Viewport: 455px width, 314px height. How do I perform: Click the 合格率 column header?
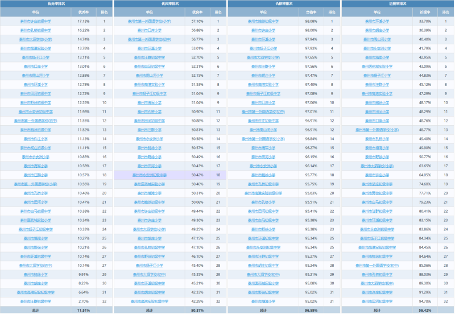[311, 11]
